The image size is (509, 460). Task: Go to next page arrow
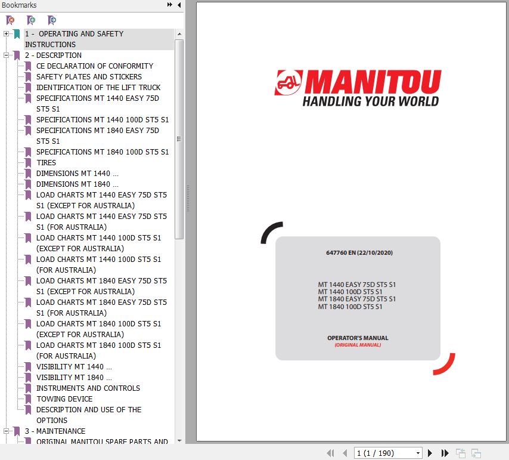[430, 453]
